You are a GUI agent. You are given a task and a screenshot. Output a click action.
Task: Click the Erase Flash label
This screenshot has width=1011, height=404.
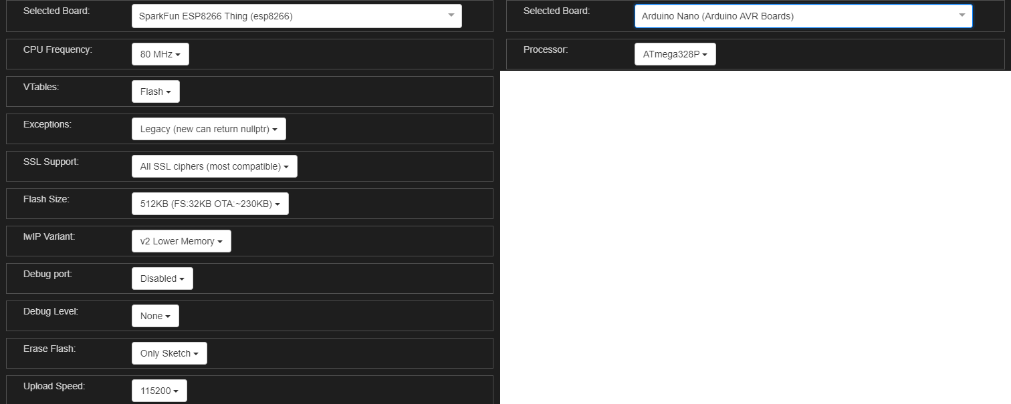pyautogui.click(x=49, y=349)
